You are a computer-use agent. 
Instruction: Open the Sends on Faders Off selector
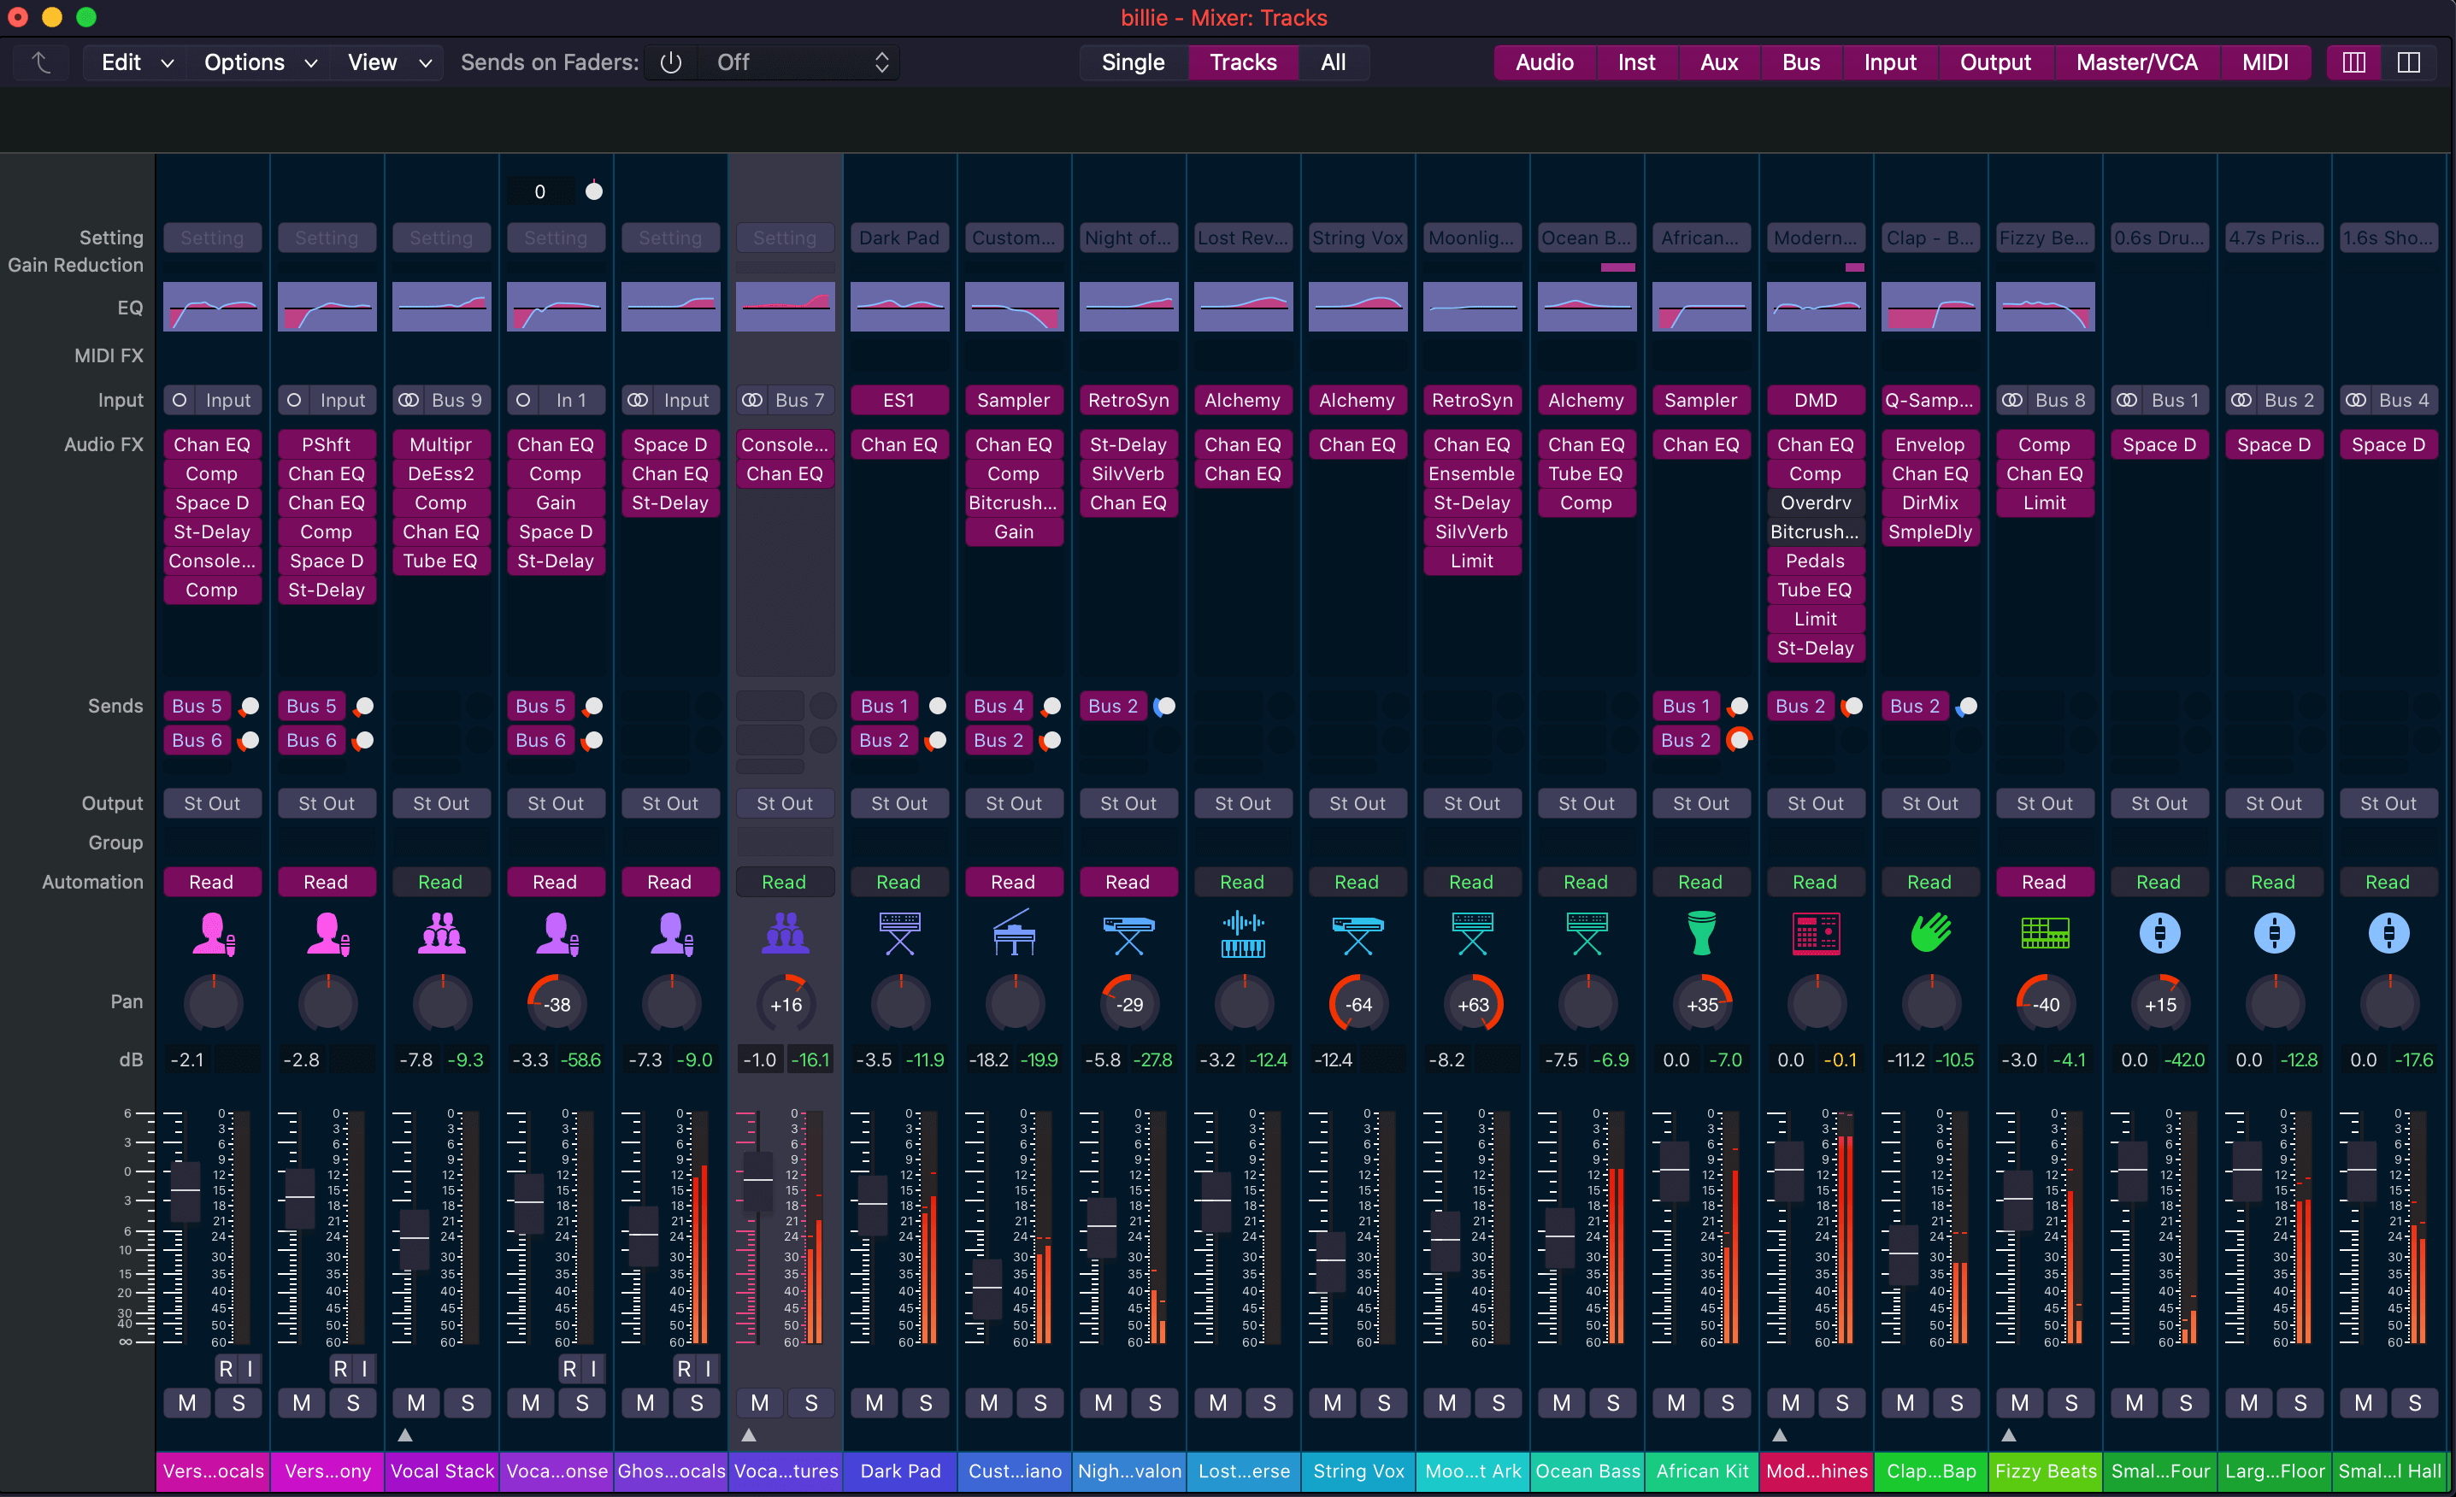pyautogui.click(x=800, y=62)
